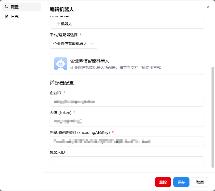Click the red 删除 button
The width and height of the screenshot is (215, 191).
click(x=163, y=182)
